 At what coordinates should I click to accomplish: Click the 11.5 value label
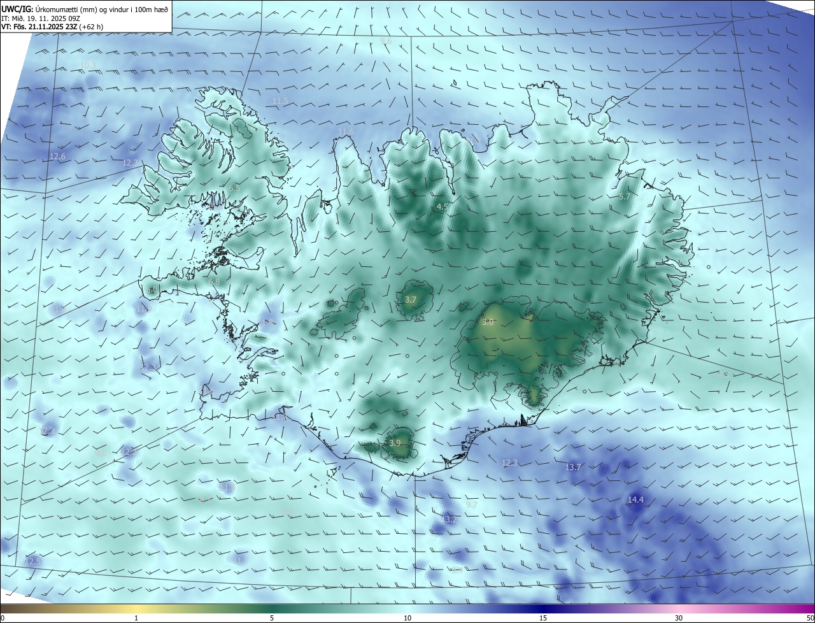click(x=280, y=101)
